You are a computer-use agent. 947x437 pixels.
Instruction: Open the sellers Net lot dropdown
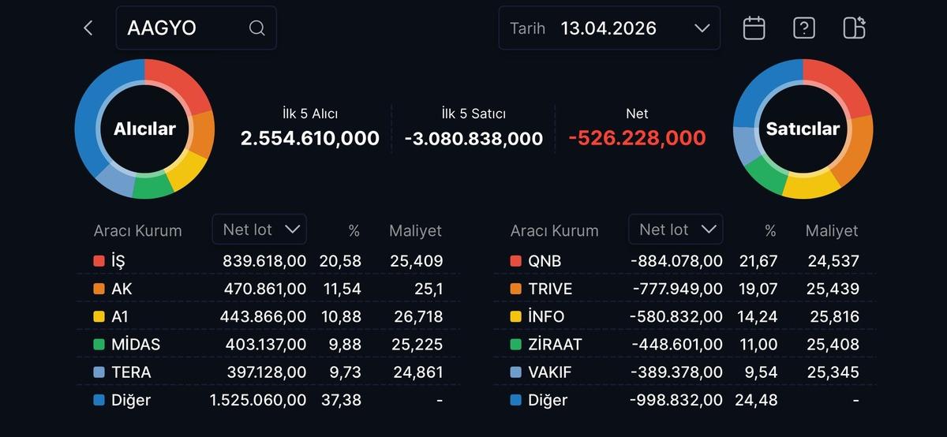[676, 230]
